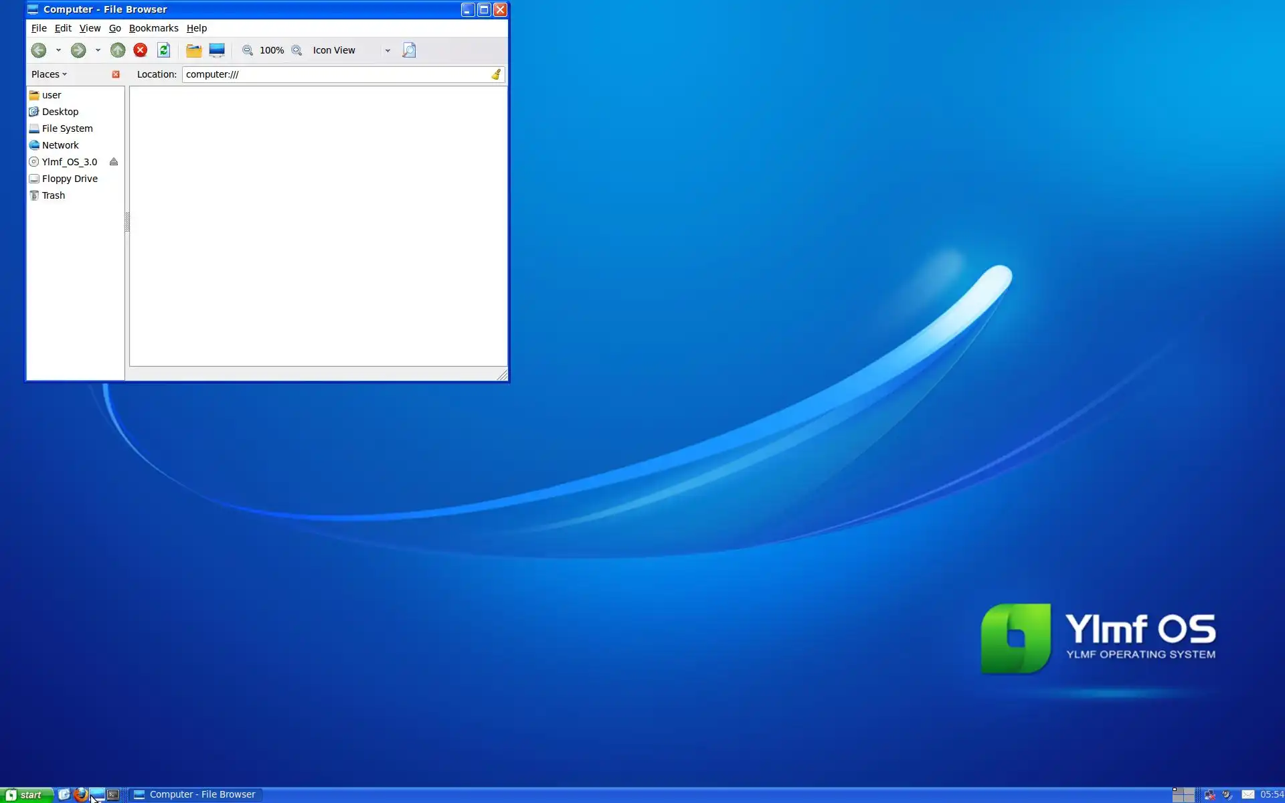
Task: Expand the back history dropdown arrow
Action: tap(58, 50)
